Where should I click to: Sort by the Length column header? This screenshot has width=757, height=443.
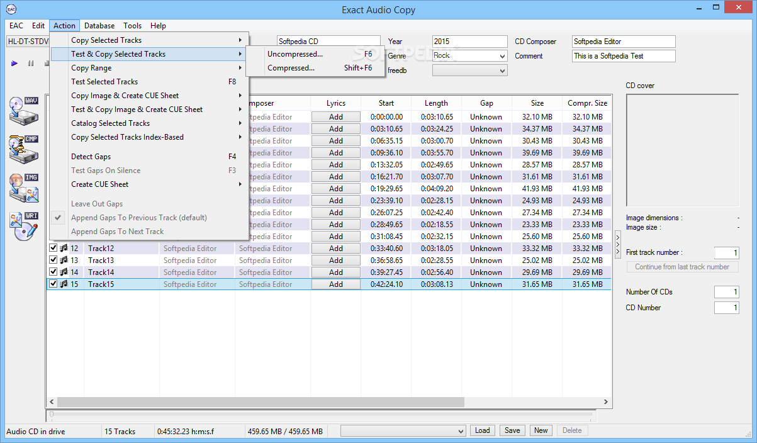click(436, 103)
